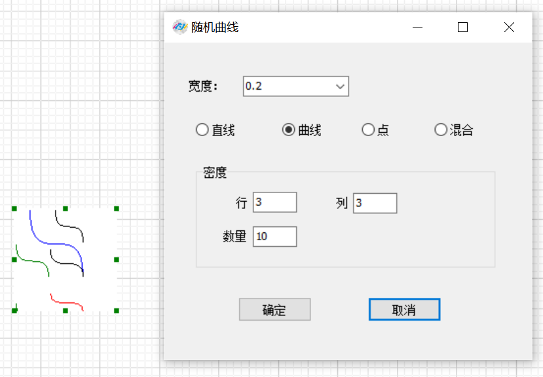Click the bottom-right green selection handle
The image size is (543, 377).
point(117,310)
